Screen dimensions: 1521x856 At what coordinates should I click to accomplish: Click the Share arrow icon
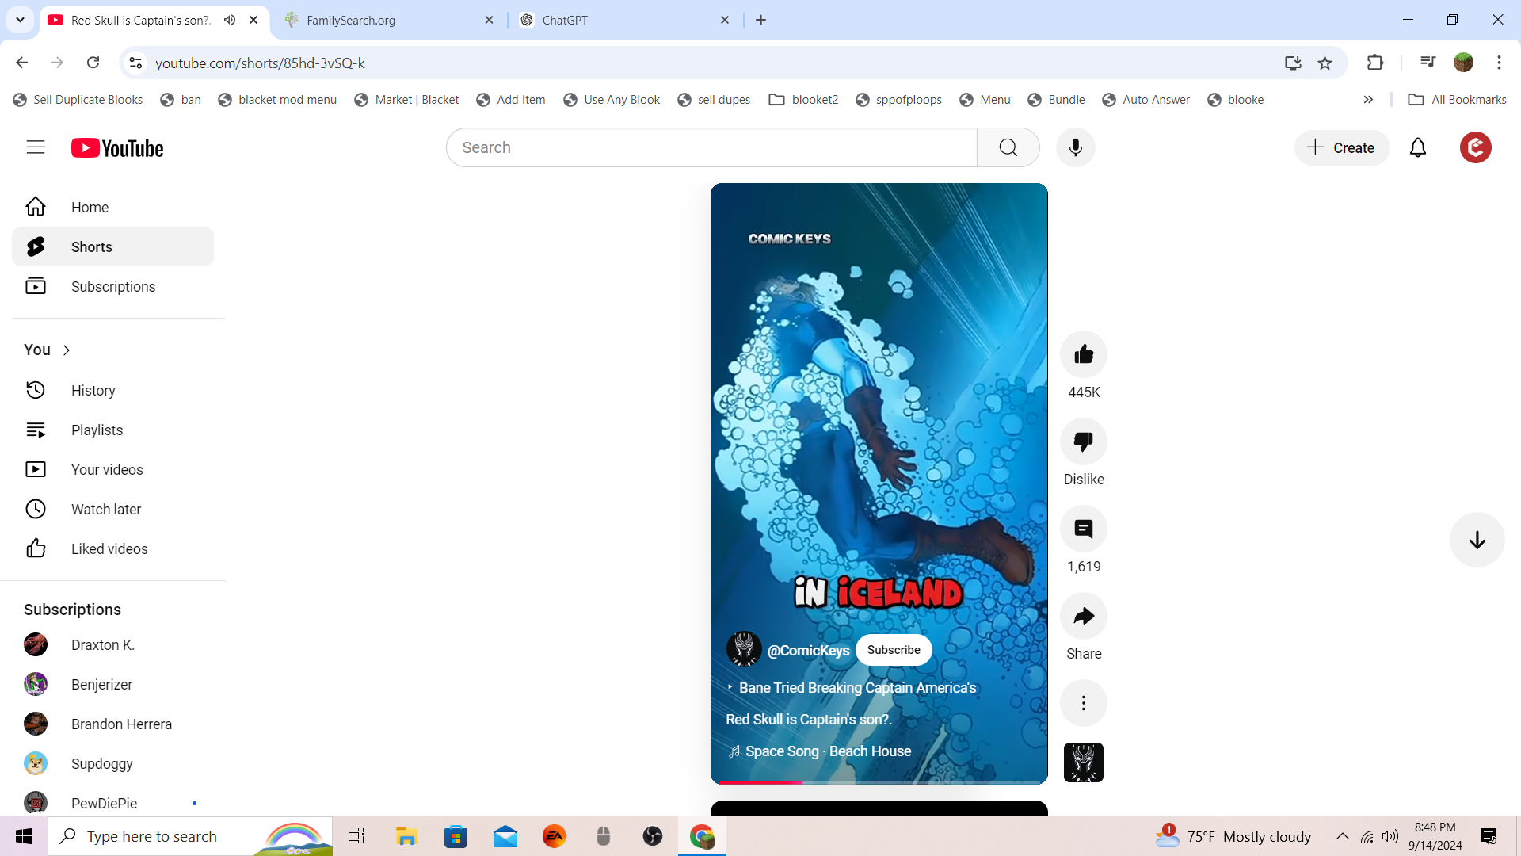1083,616
